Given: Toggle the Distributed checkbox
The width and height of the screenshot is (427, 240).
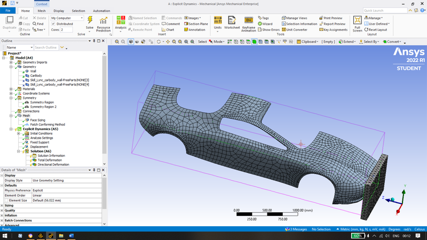Looking at the screenshot, I should pyautogui.click(x=53, y=24).
